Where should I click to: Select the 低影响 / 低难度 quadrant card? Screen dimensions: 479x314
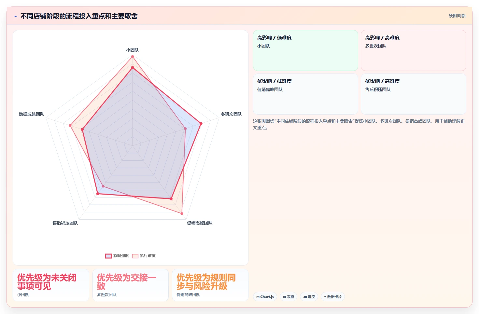point(305,94)
